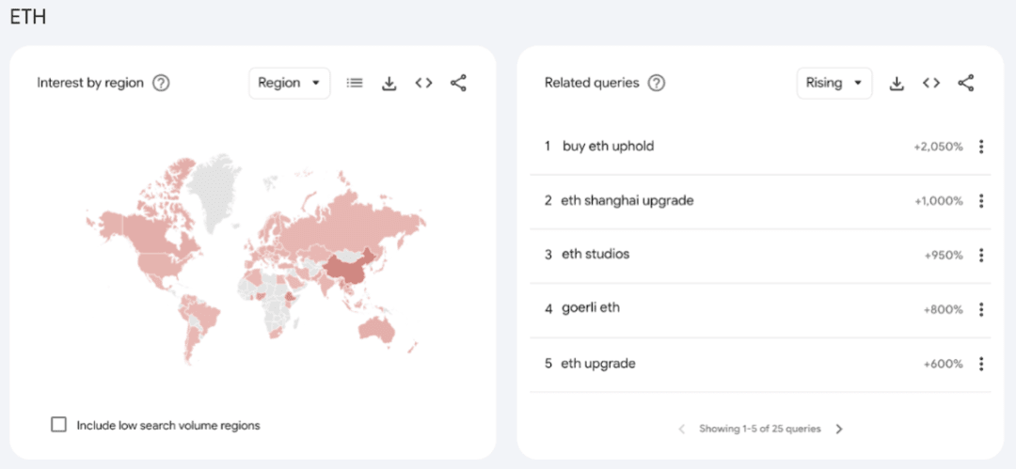1016x469 pixels.
Task: Switch map to list view
Action: [x=355, y=83]
